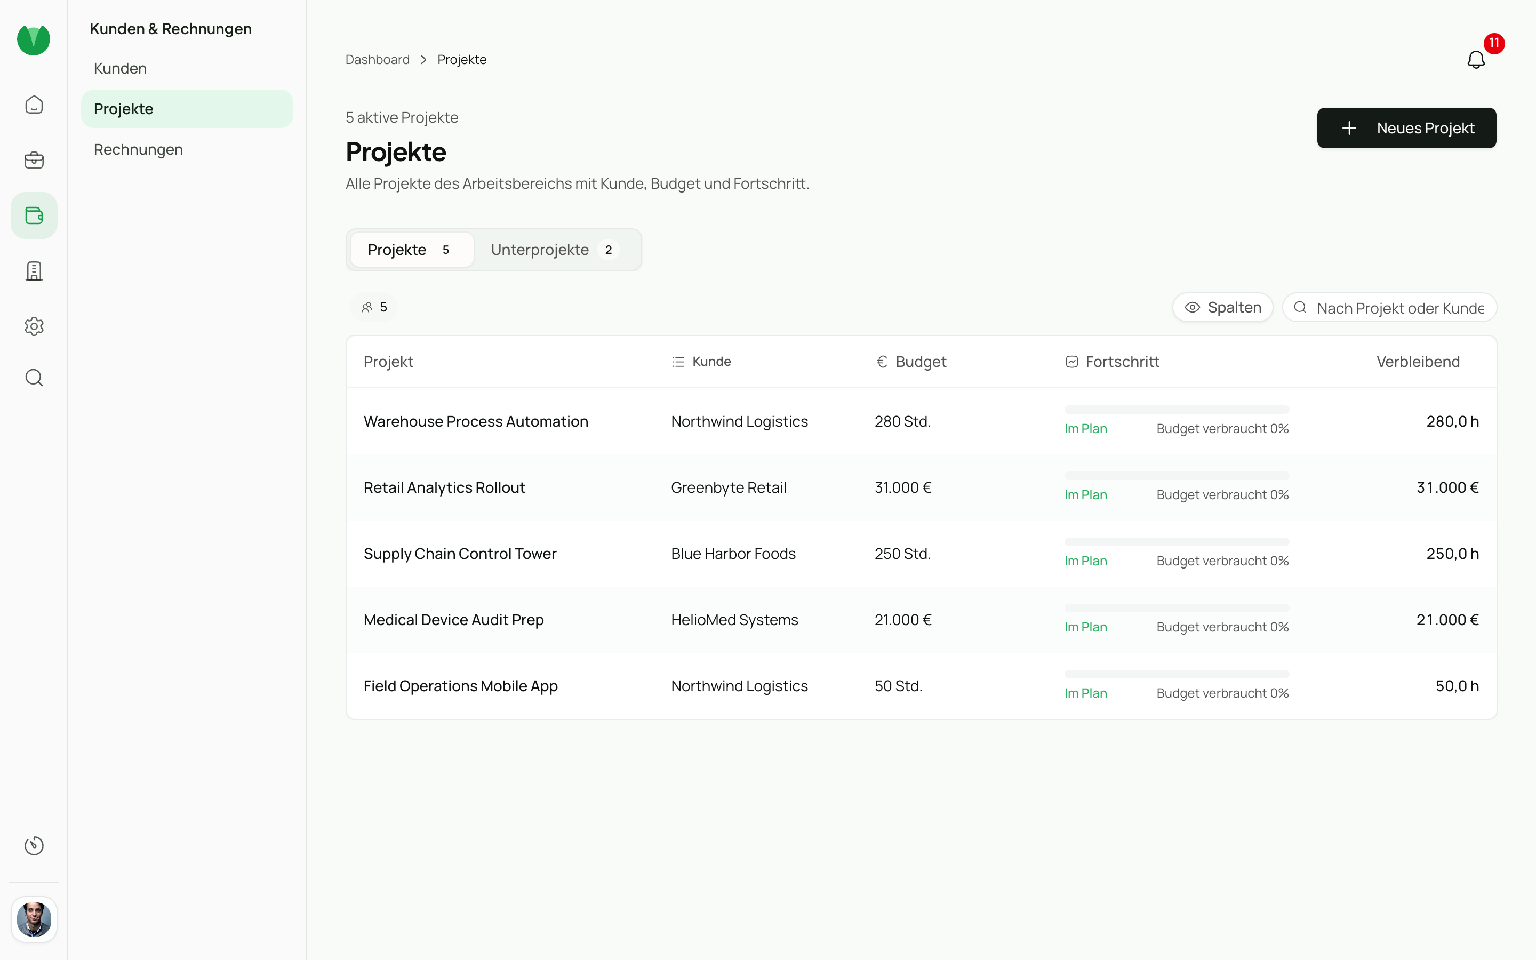Image resolution: width=1536 pixels, height=960 pixels.
Task: Open Medical Device Audit Prep project
Action: (x=454, y=620)
